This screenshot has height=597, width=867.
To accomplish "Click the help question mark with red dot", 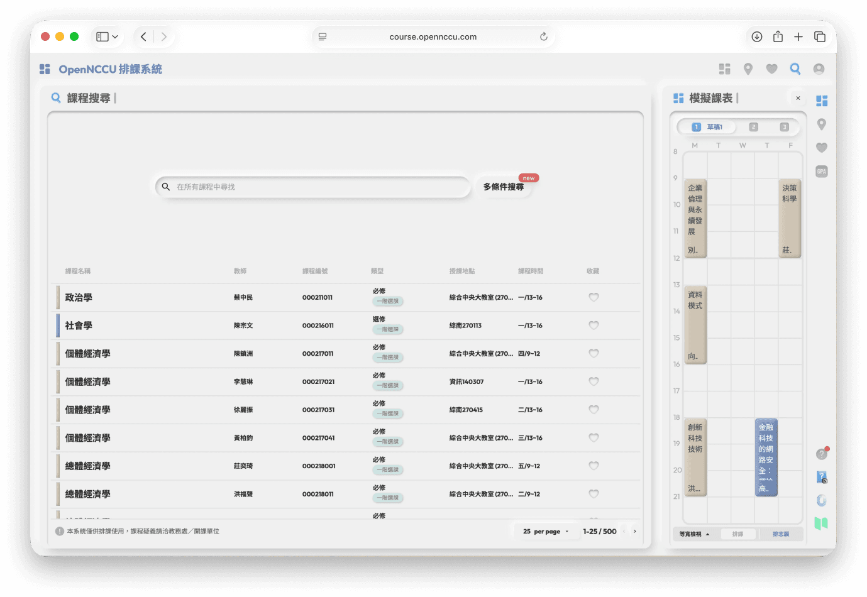I will tap(822, 454).
